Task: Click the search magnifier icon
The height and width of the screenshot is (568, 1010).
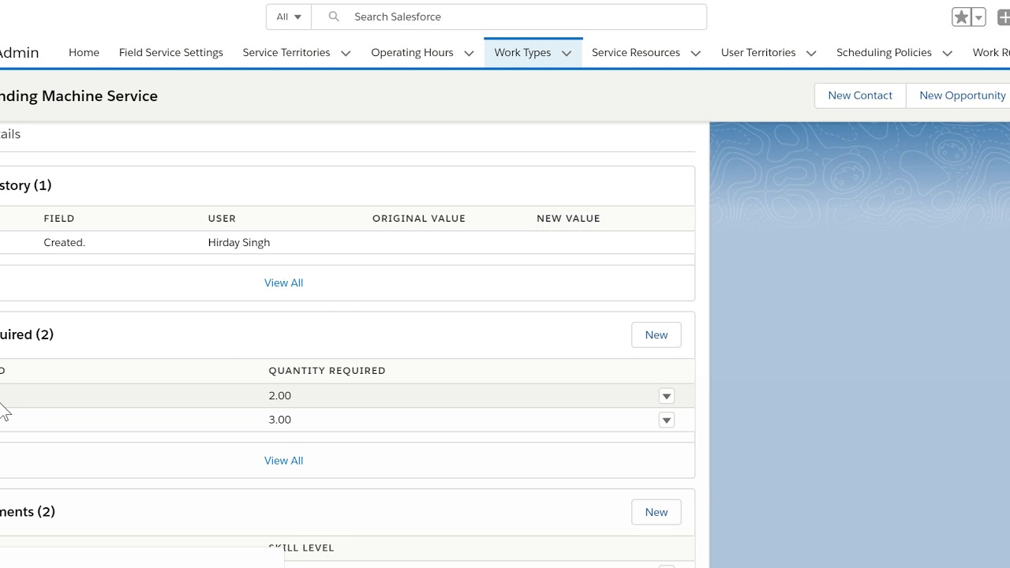Action: click(x=334, y=17)
